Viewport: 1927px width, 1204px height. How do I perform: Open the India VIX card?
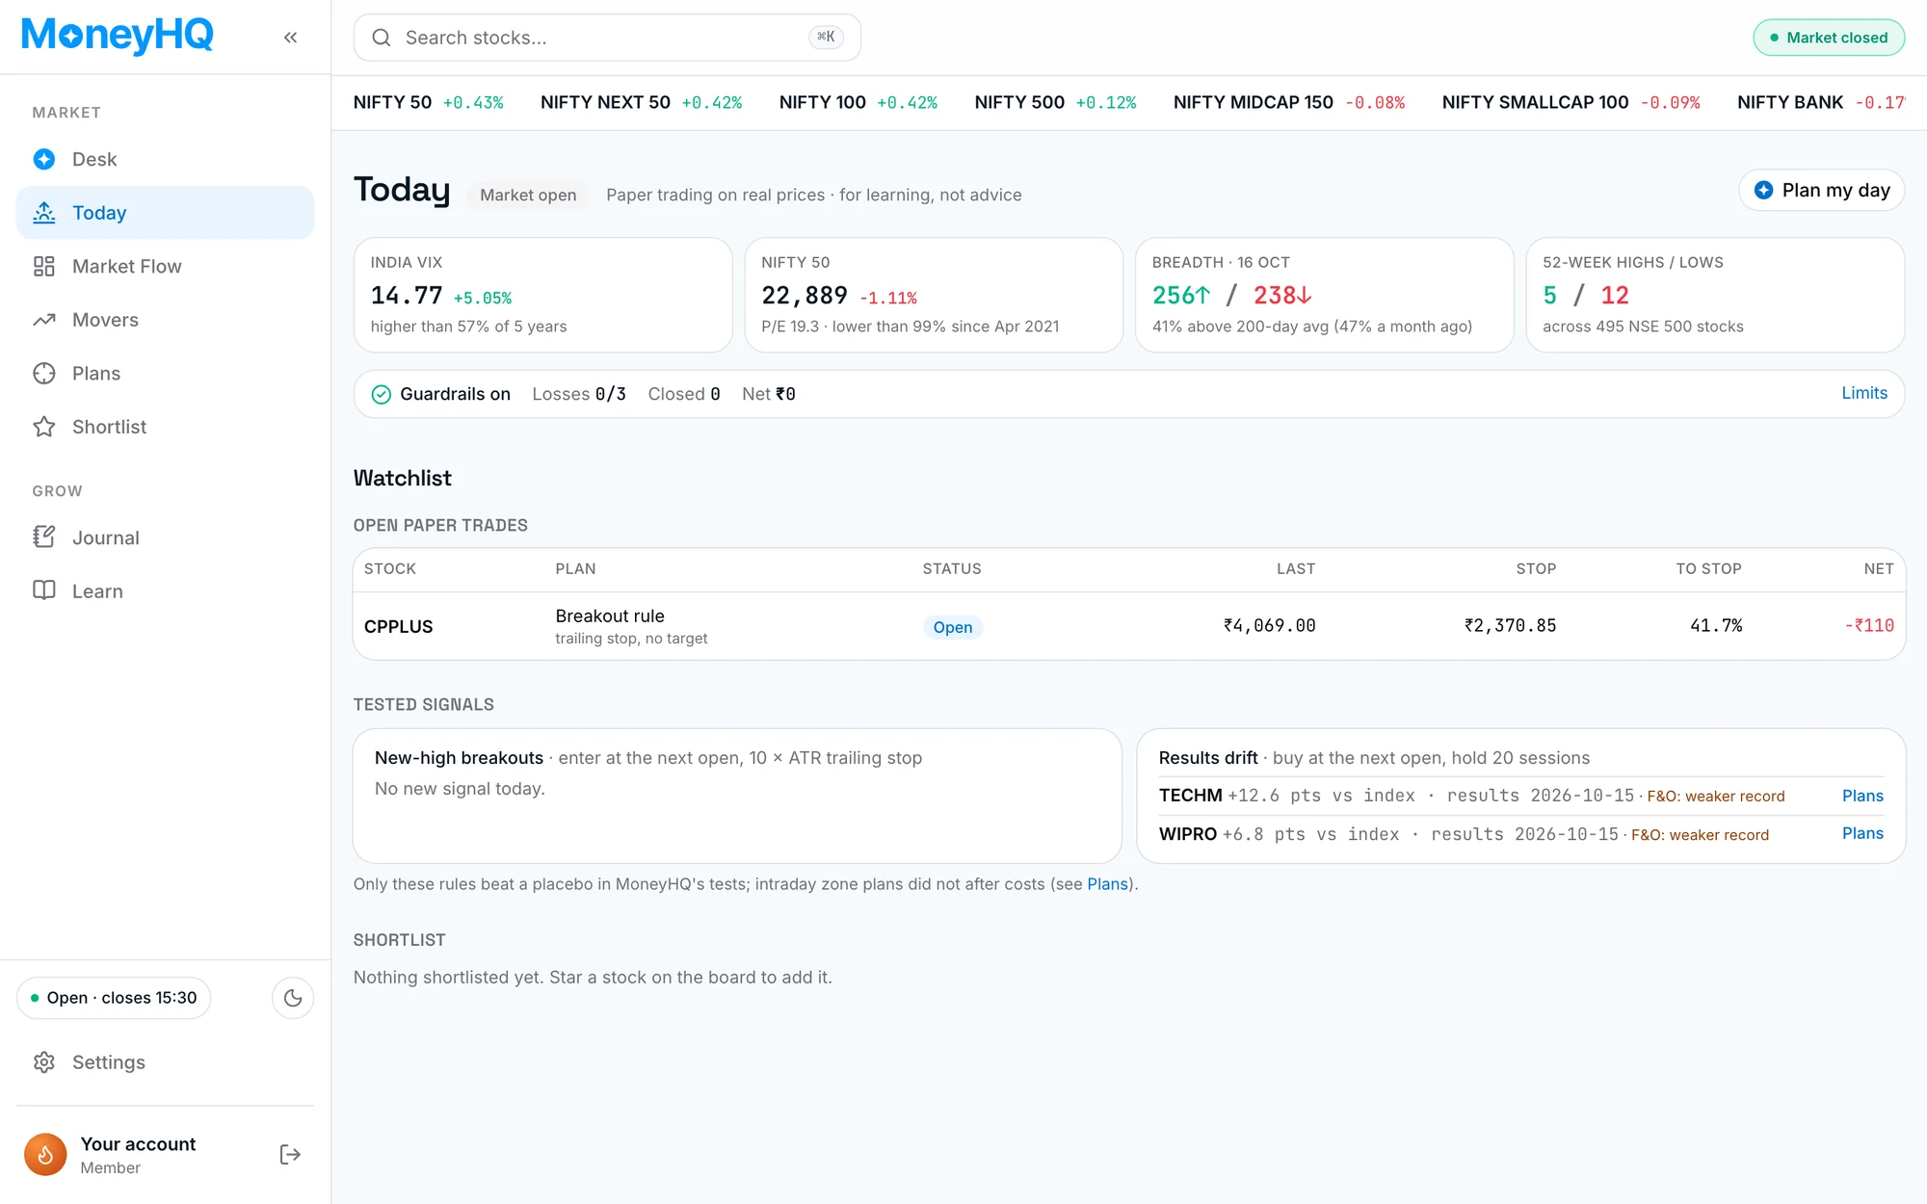[542, 295]
